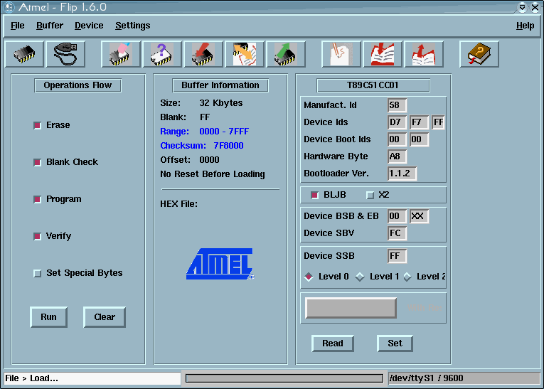The height and width of the screenshot is (389, 544).
Task: Open the Buffer menu
Action: (x=50, y=26)
